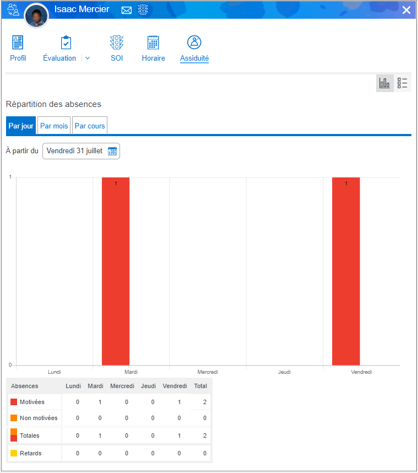
Task: Select the Par mois tab
Action: [x=54, y=126]
